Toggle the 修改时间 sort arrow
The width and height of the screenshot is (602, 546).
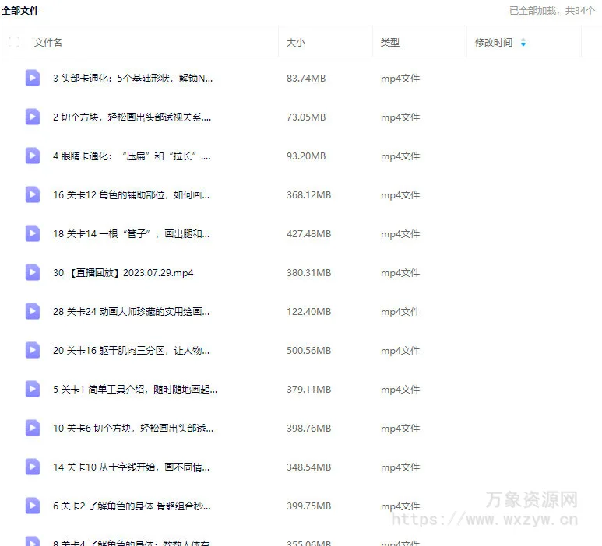pos(523,43)
